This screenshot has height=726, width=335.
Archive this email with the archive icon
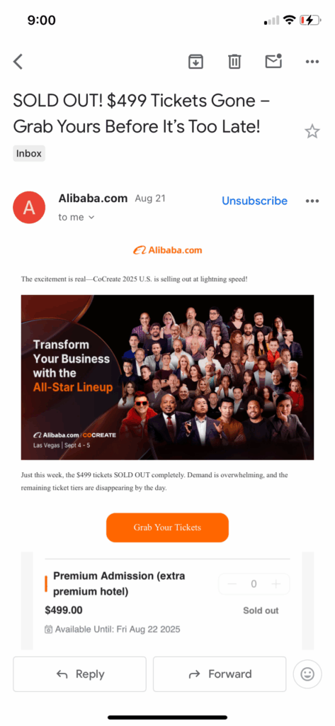click(195, 62)
